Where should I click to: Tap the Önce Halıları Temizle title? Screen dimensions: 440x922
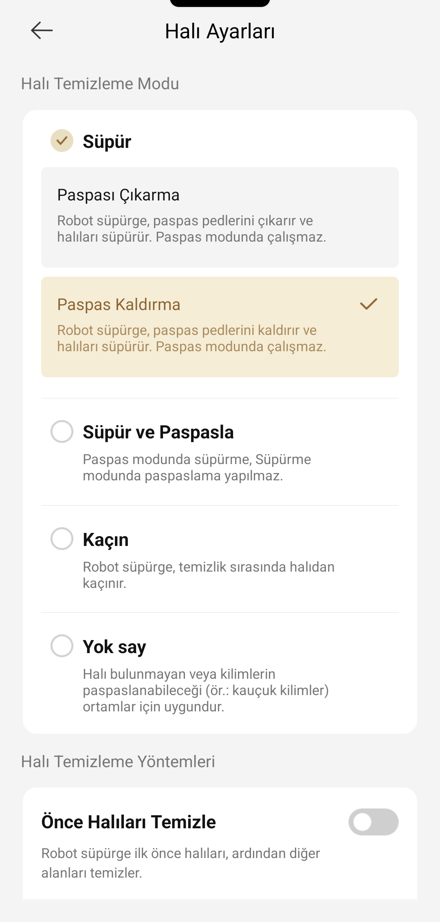click(x=128, y=822)
